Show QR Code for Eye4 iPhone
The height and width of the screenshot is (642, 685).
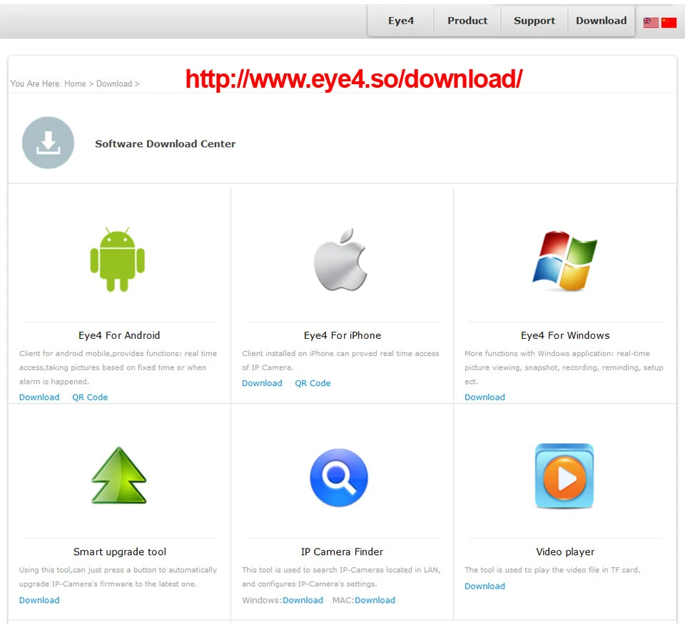coord(313,383)
